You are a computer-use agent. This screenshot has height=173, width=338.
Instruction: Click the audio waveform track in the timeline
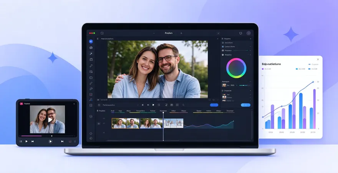[x=209, y=125]
